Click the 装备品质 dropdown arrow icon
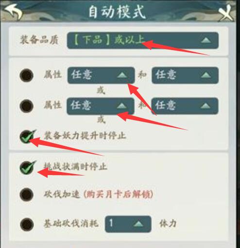 pos(206,40)
